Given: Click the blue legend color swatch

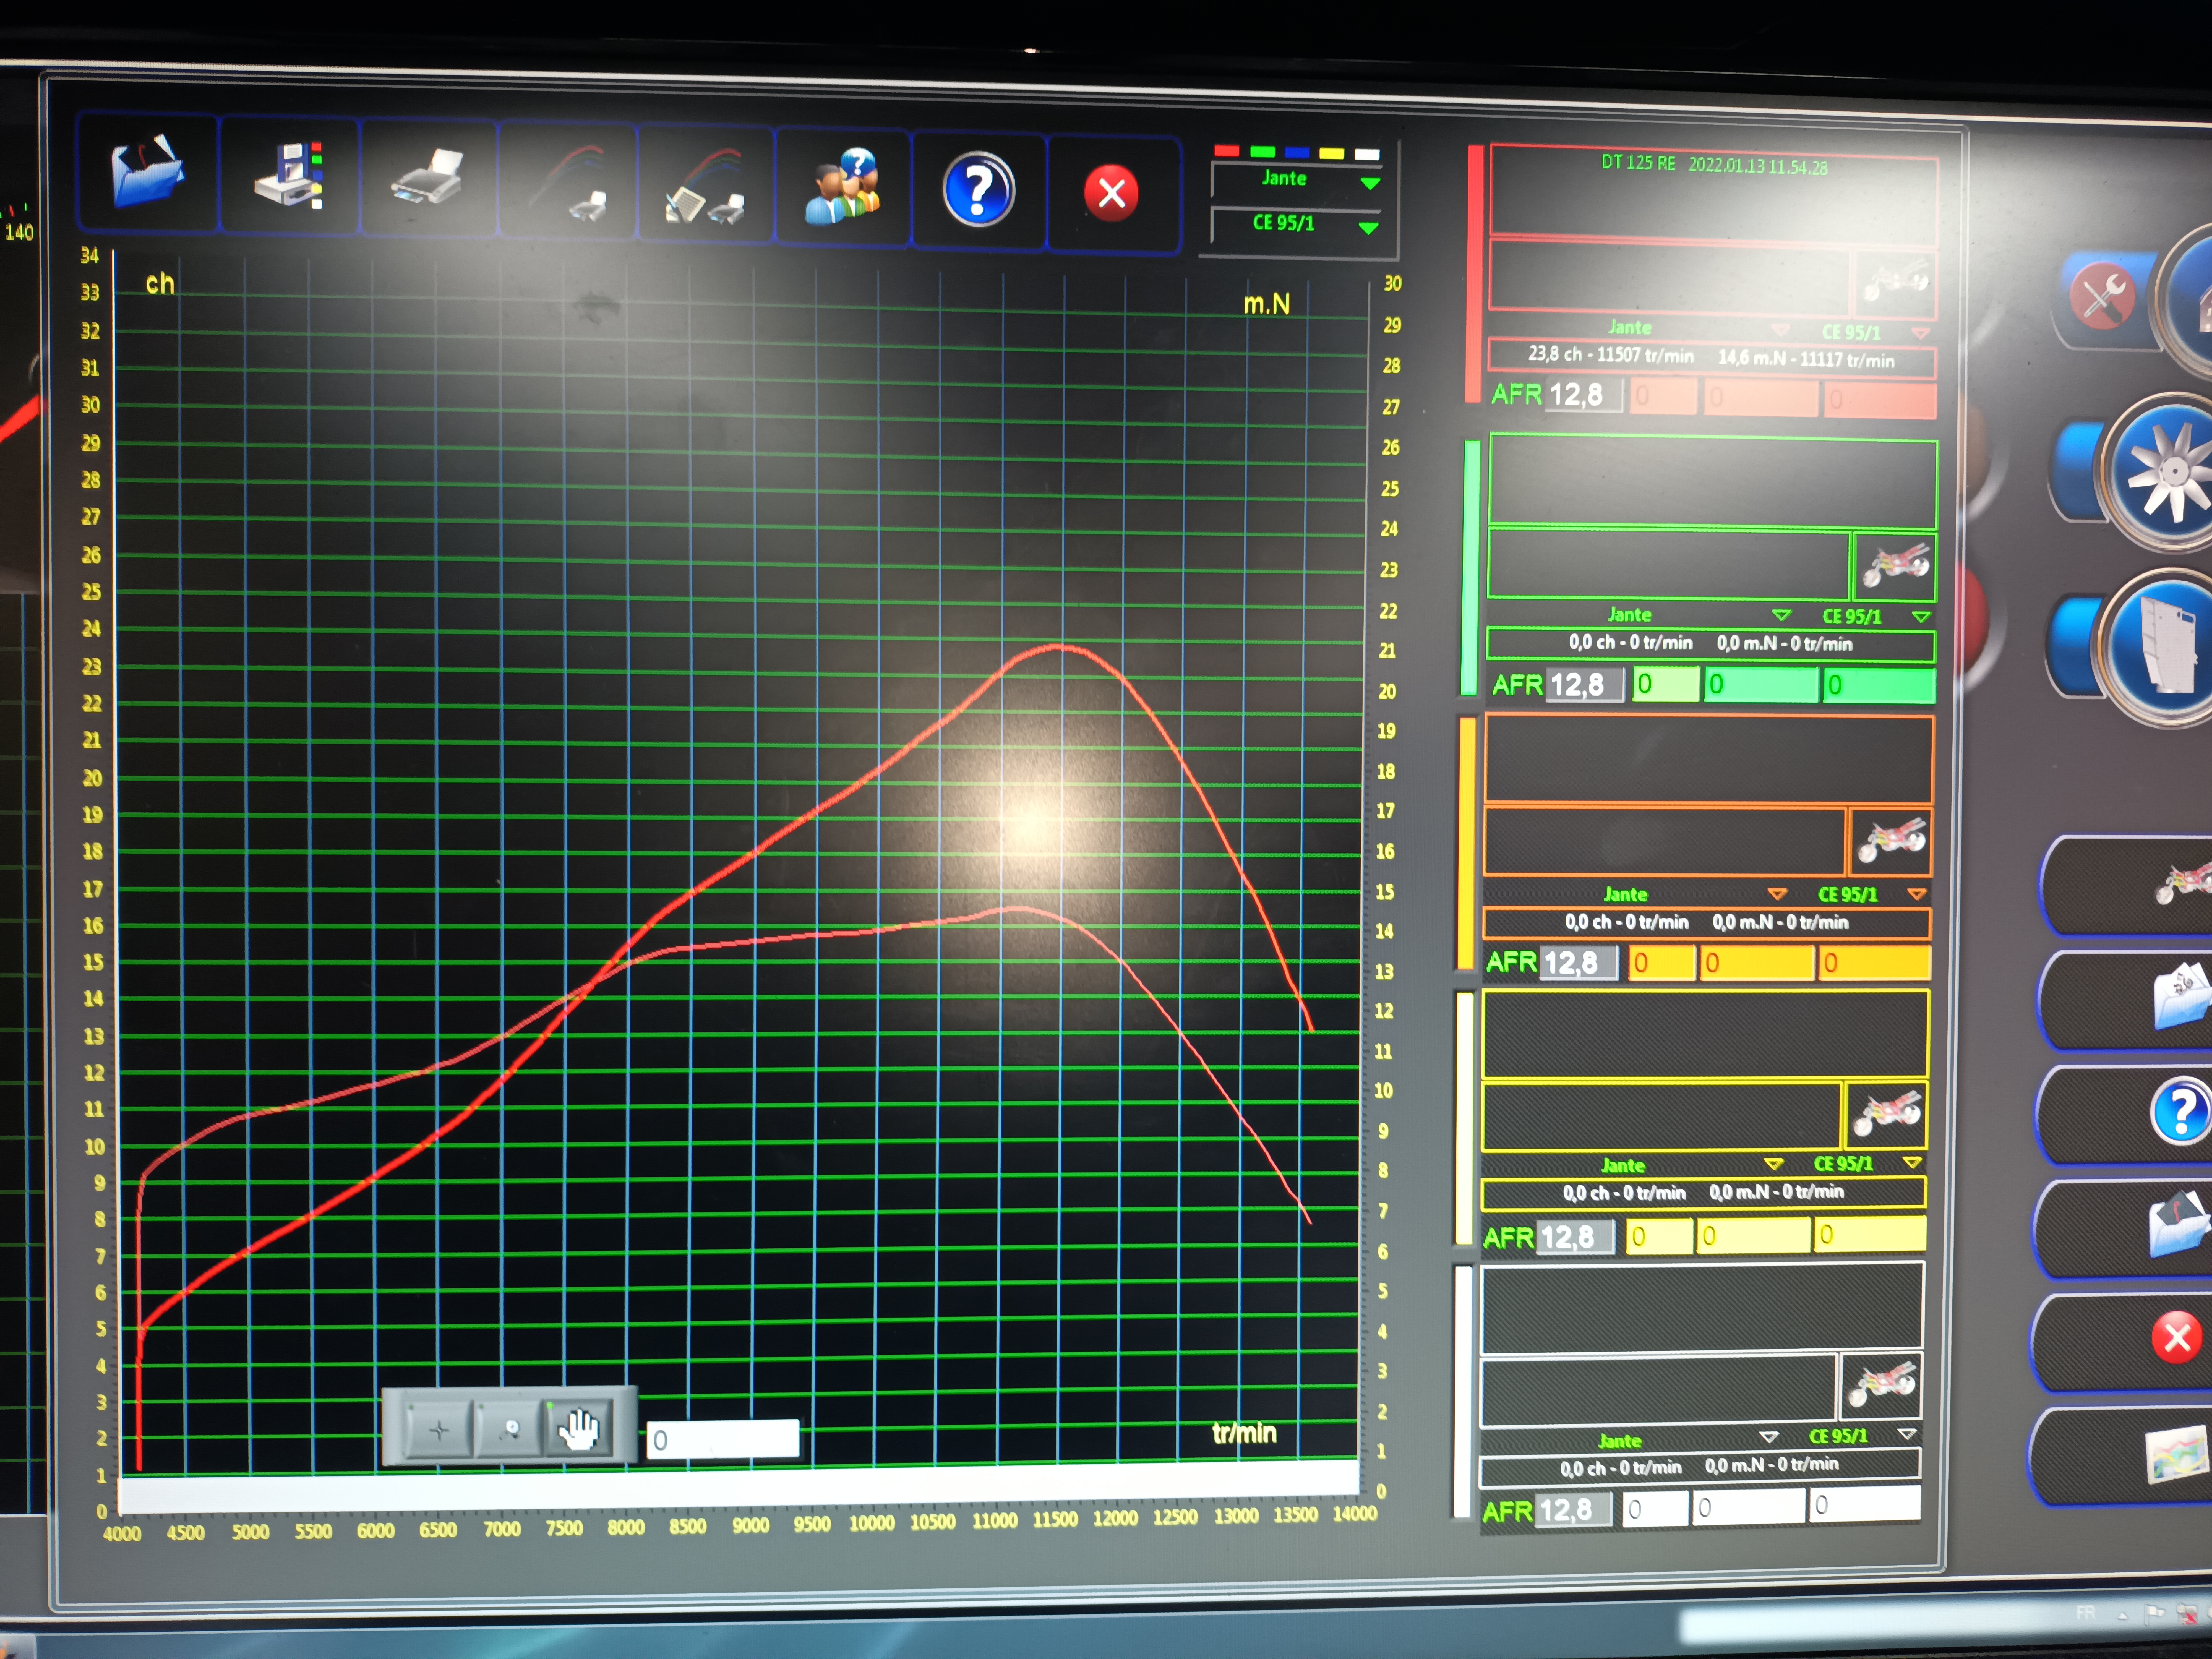Looking at the screenshot, I should pyautogui.click(x=1297, y=153).
